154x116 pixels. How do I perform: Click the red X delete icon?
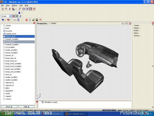[40, 20]
